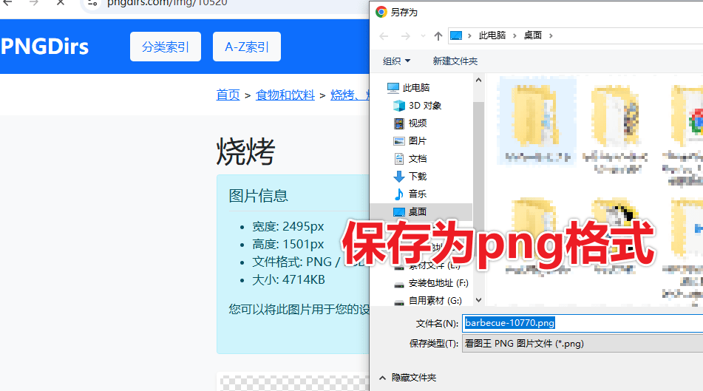Viewport: 703px width, 391px height.
Task: Open the A-Z索引 page
Action: [247, 47]
